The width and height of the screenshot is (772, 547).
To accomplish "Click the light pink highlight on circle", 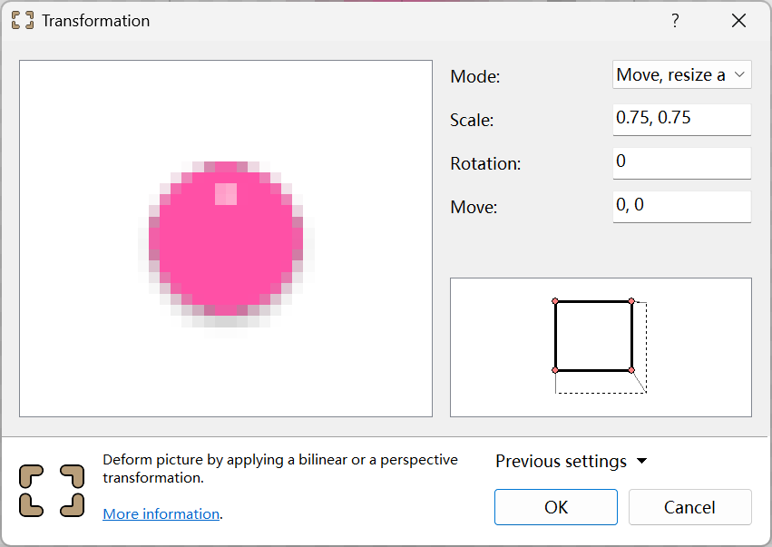I will point(225,194).
